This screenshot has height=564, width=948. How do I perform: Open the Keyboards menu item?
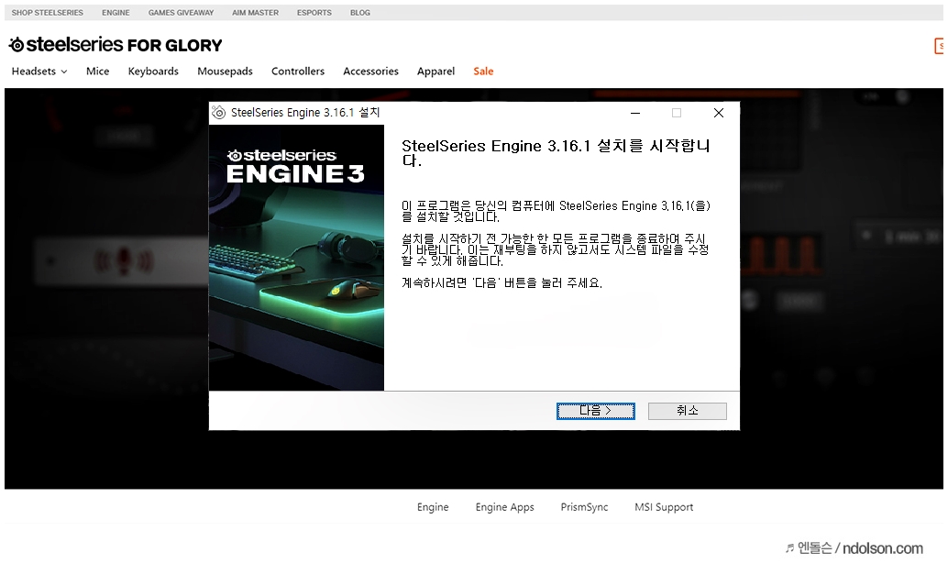153,72
